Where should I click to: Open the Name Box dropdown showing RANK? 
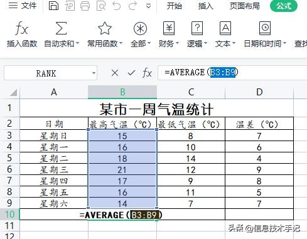point(94,73)
